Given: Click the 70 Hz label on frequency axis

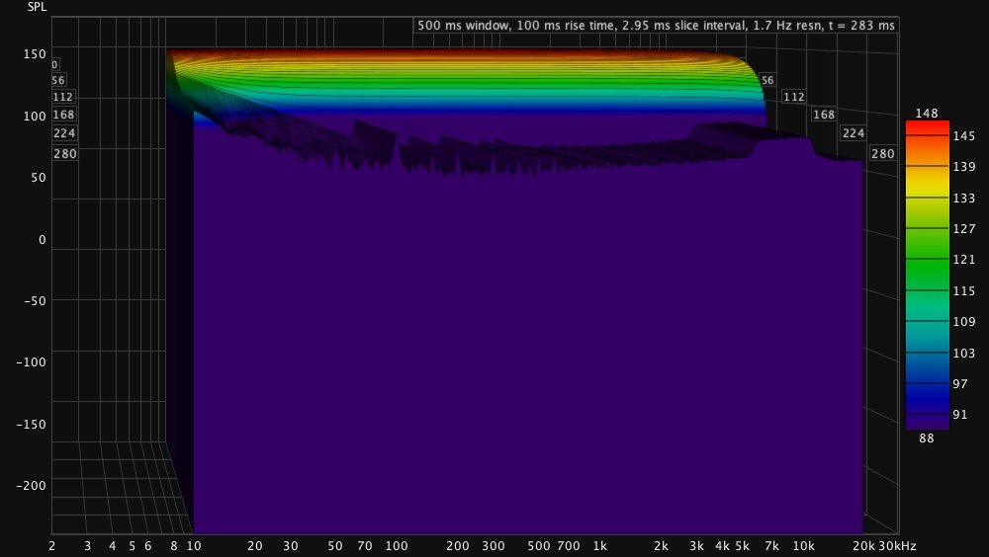Looking at the screenshot, I should (365, 546).
